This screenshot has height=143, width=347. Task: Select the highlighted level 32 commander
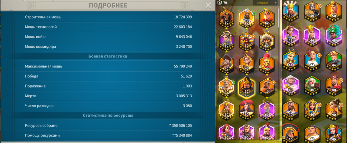[x=247, y=86]
